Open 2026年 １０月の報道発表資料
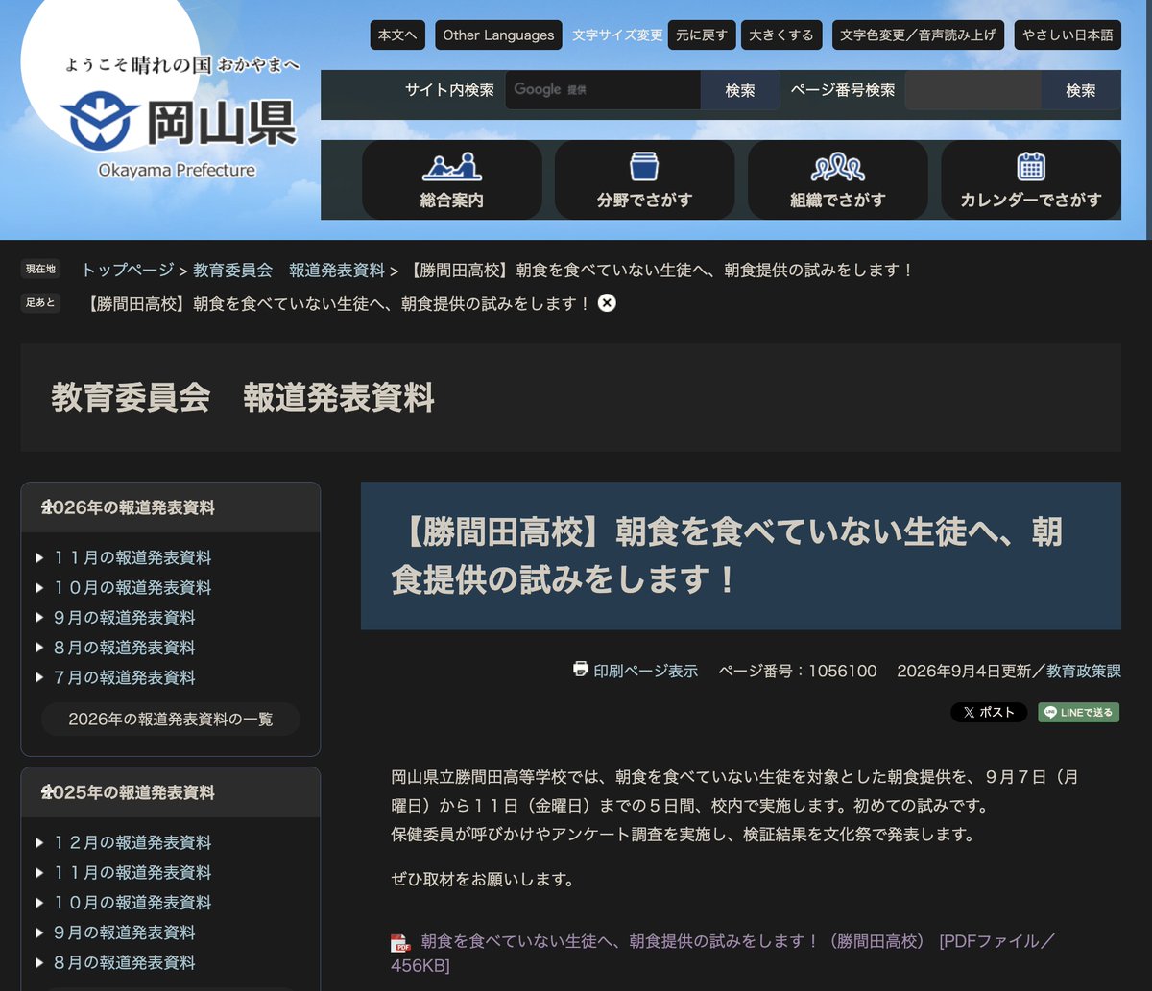The width and height of the screenshot is (1152, 991). pos(132,587)
